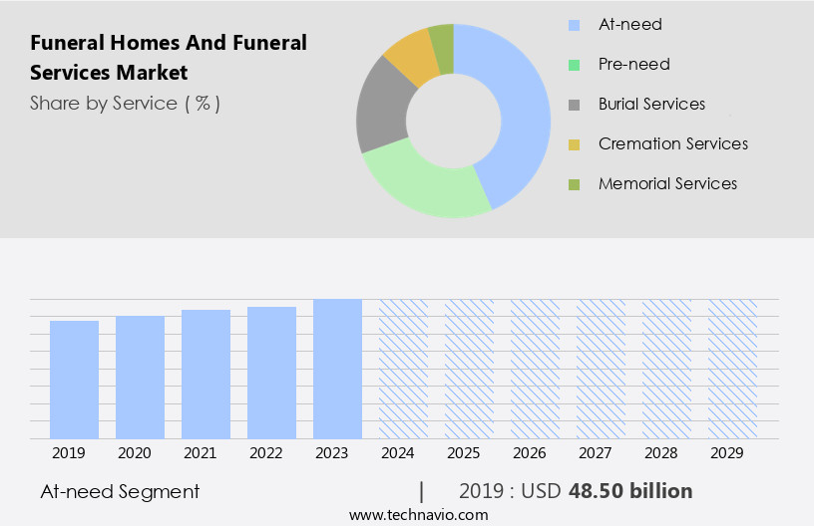The image size is (814, 526).
Task: Click the USD 48.50 billion value text
Action: (629, 491)
